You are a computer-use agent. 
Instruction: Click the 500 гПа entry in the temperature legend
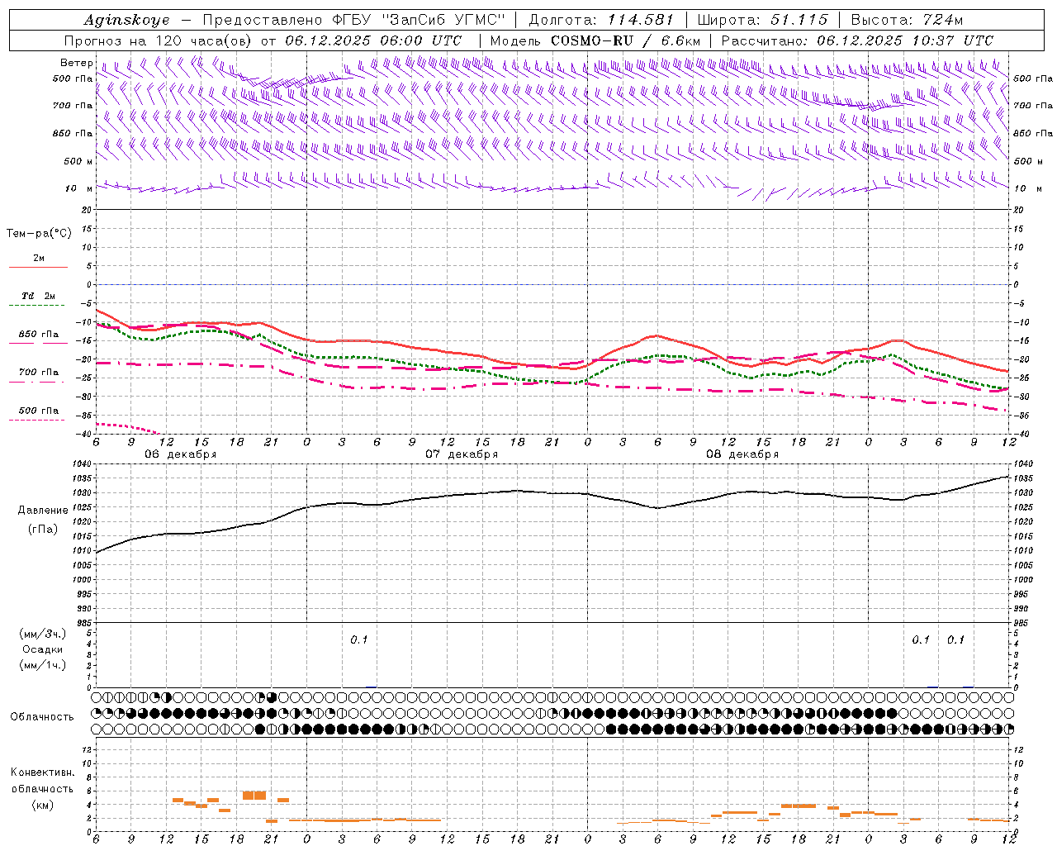point(39,411)
